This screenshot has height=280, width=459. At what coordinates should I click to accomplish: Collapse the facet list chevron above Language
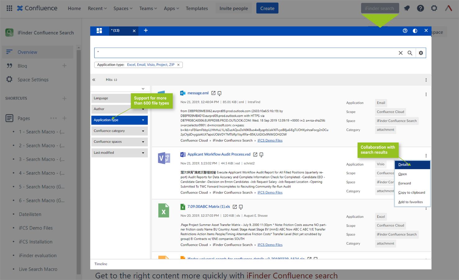coord(143,89)
